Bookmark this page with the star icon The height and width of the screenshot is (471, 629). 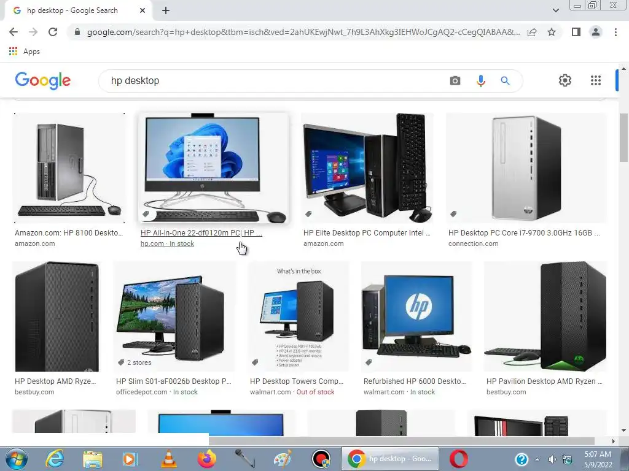click(552, 32)
